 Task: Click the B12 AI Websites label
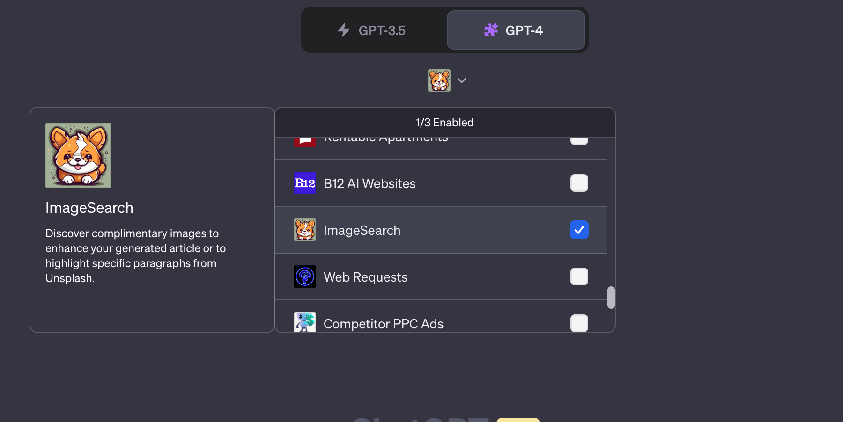[x=370, y=183]
